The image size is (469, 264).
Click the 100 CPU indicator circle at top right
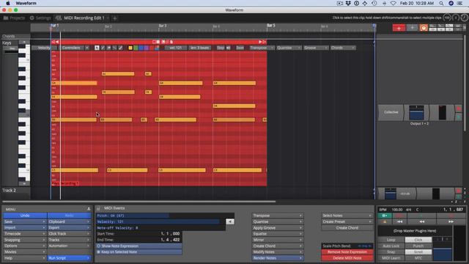tap(447, 18)
